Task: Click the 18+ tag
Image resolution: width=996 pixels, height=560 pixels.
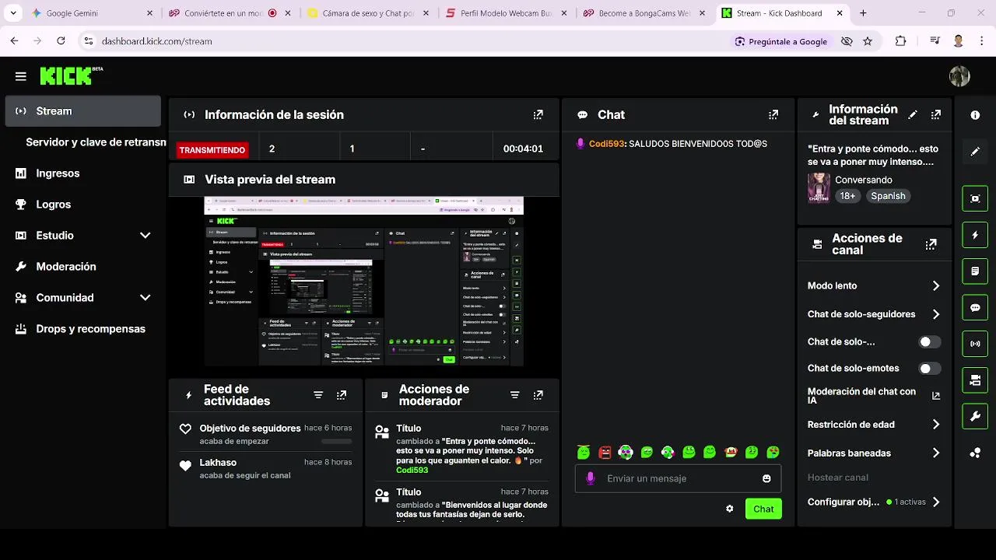Action: 847,196
